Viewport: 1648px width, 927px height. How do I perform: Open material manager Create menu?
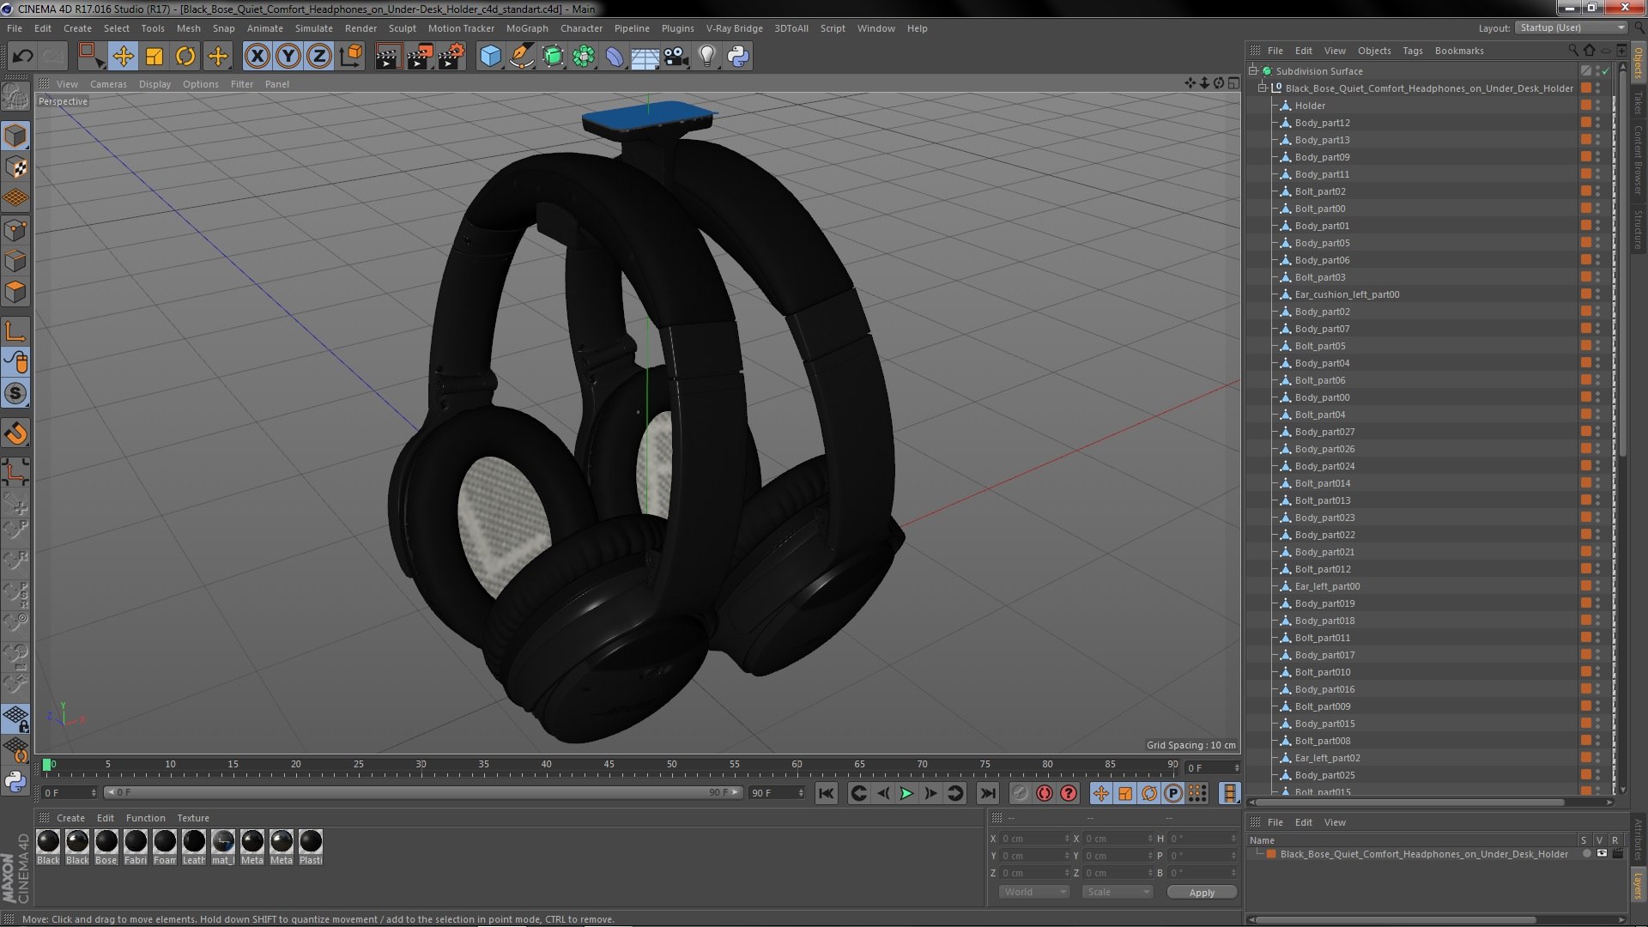(70, 818)
